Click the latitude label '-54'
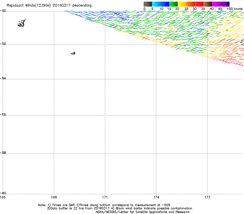Viewport: 244px width, 214px height. point(3,78)
